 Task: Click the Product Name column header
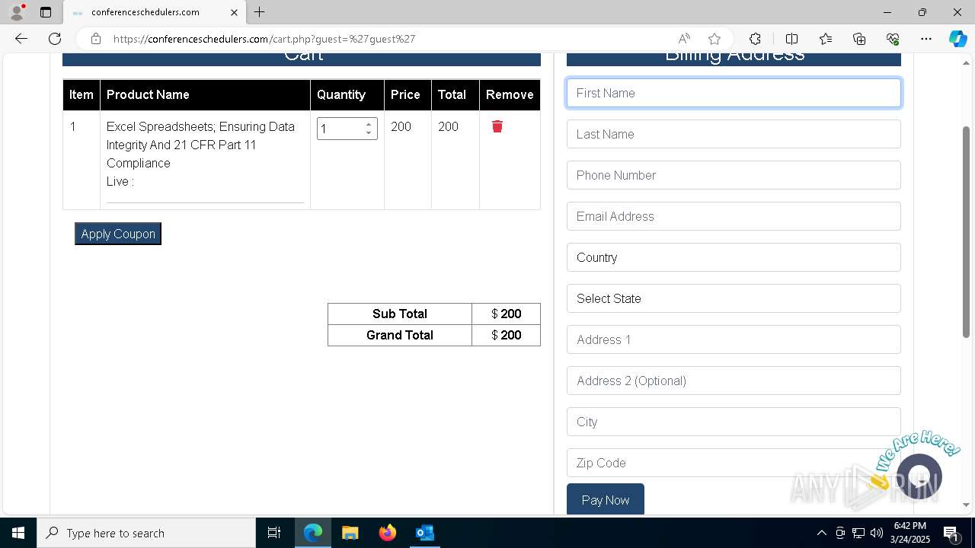[205, 94]
